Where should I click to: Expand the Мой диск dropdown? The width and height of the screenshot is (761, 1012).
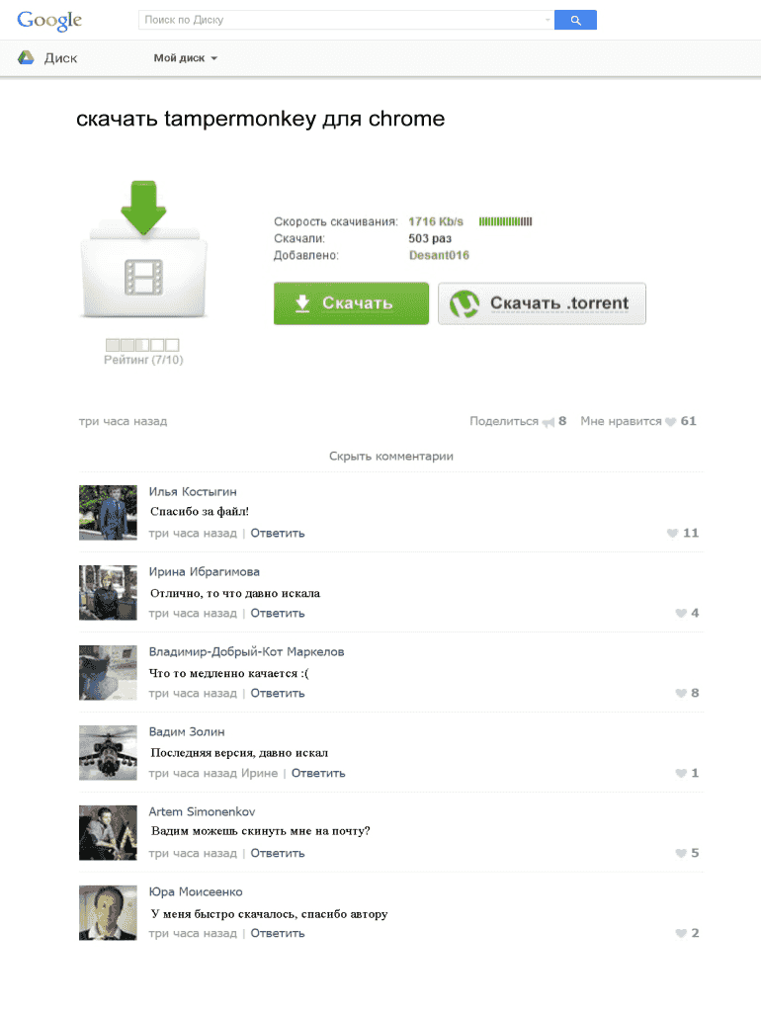pyautogui.click(x=185, y=58)
